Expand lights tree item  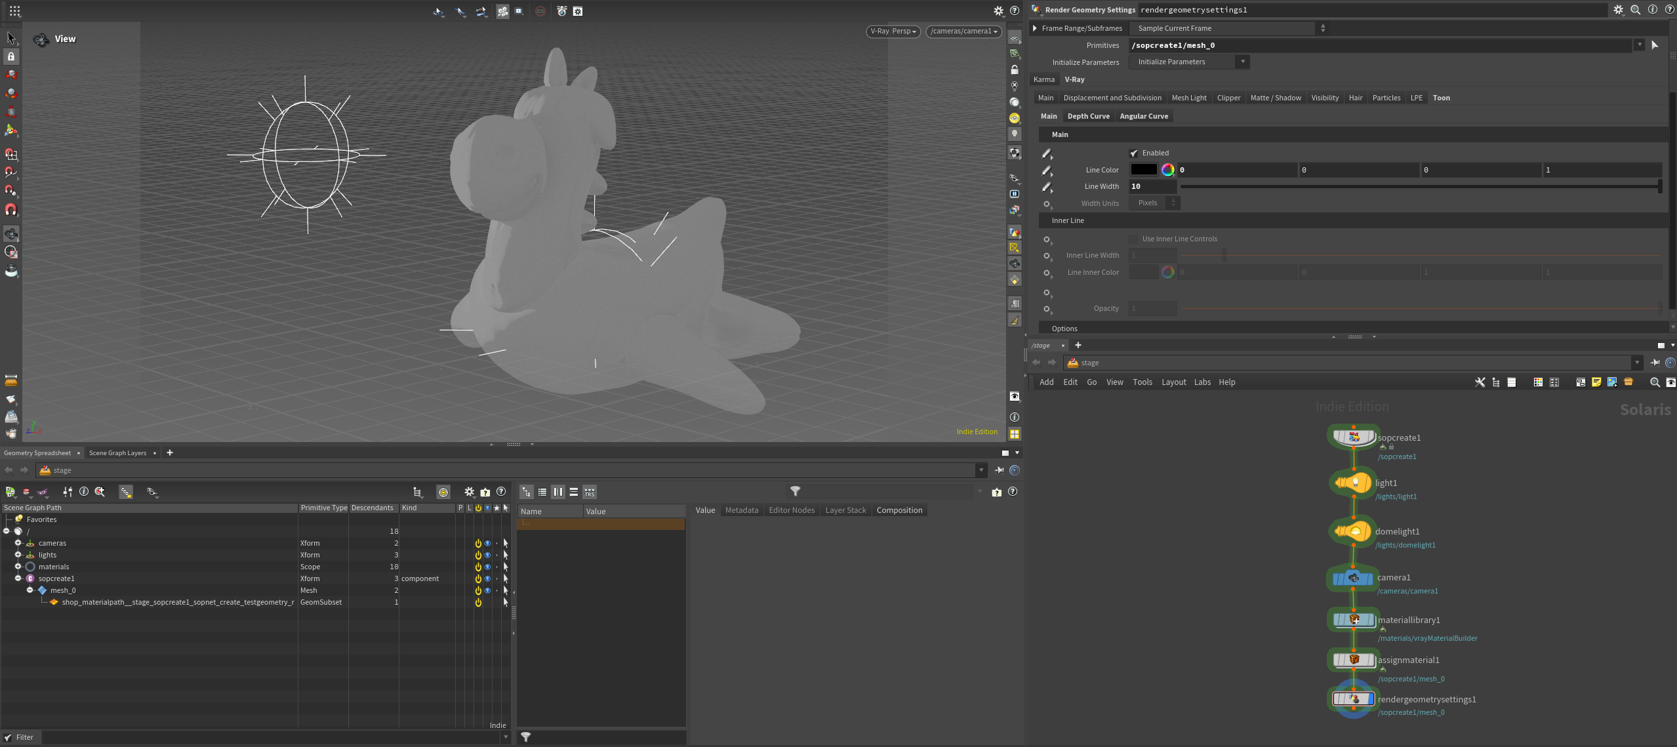(x=18, y=555)
